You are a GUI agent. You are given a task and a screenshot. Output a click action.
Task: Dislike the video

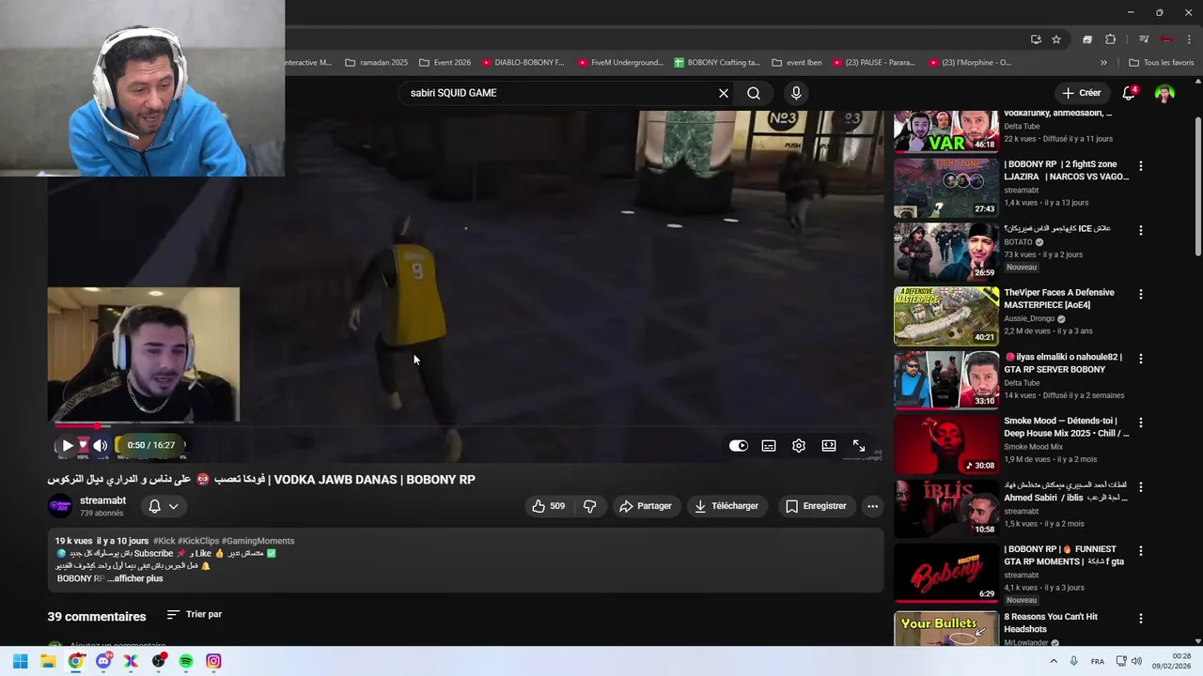click(x=590, y=506)
